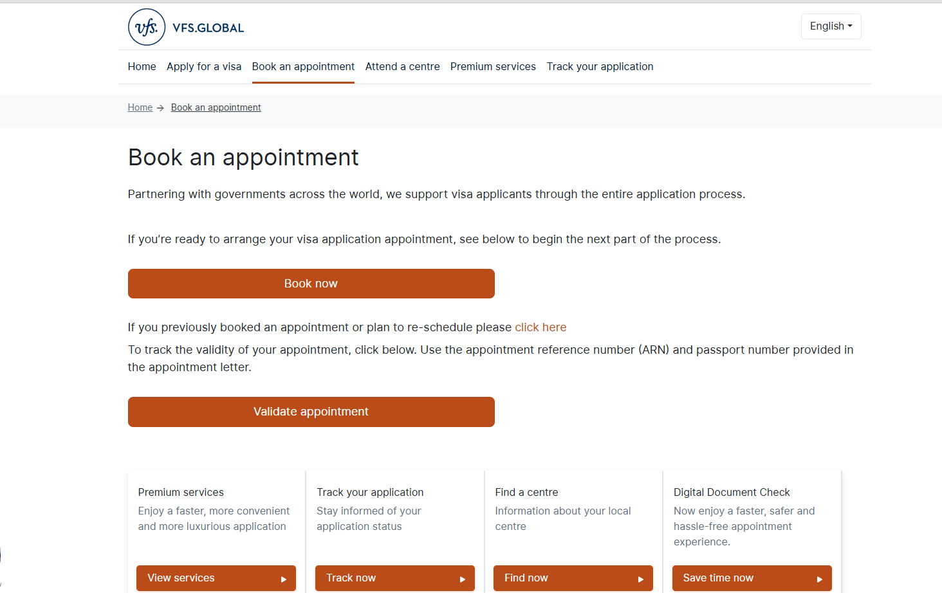Viewport: 942px width, 593px height.
Task: Click the Book an appointment breadcrumb link
Action: pos(216,107)
